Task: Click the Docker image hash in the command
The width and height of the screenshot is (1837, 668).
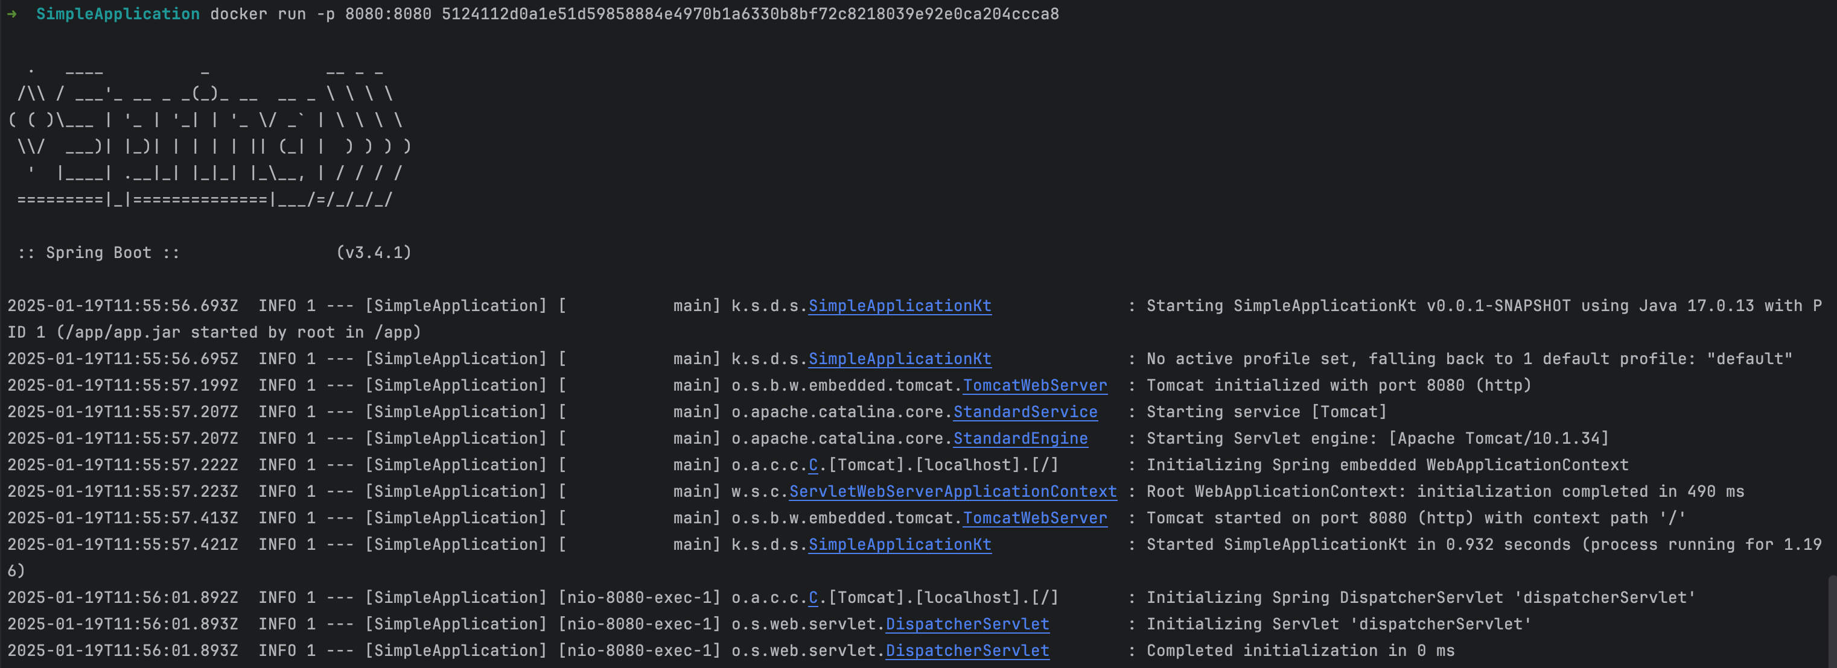Action: (x=750, y=13)
